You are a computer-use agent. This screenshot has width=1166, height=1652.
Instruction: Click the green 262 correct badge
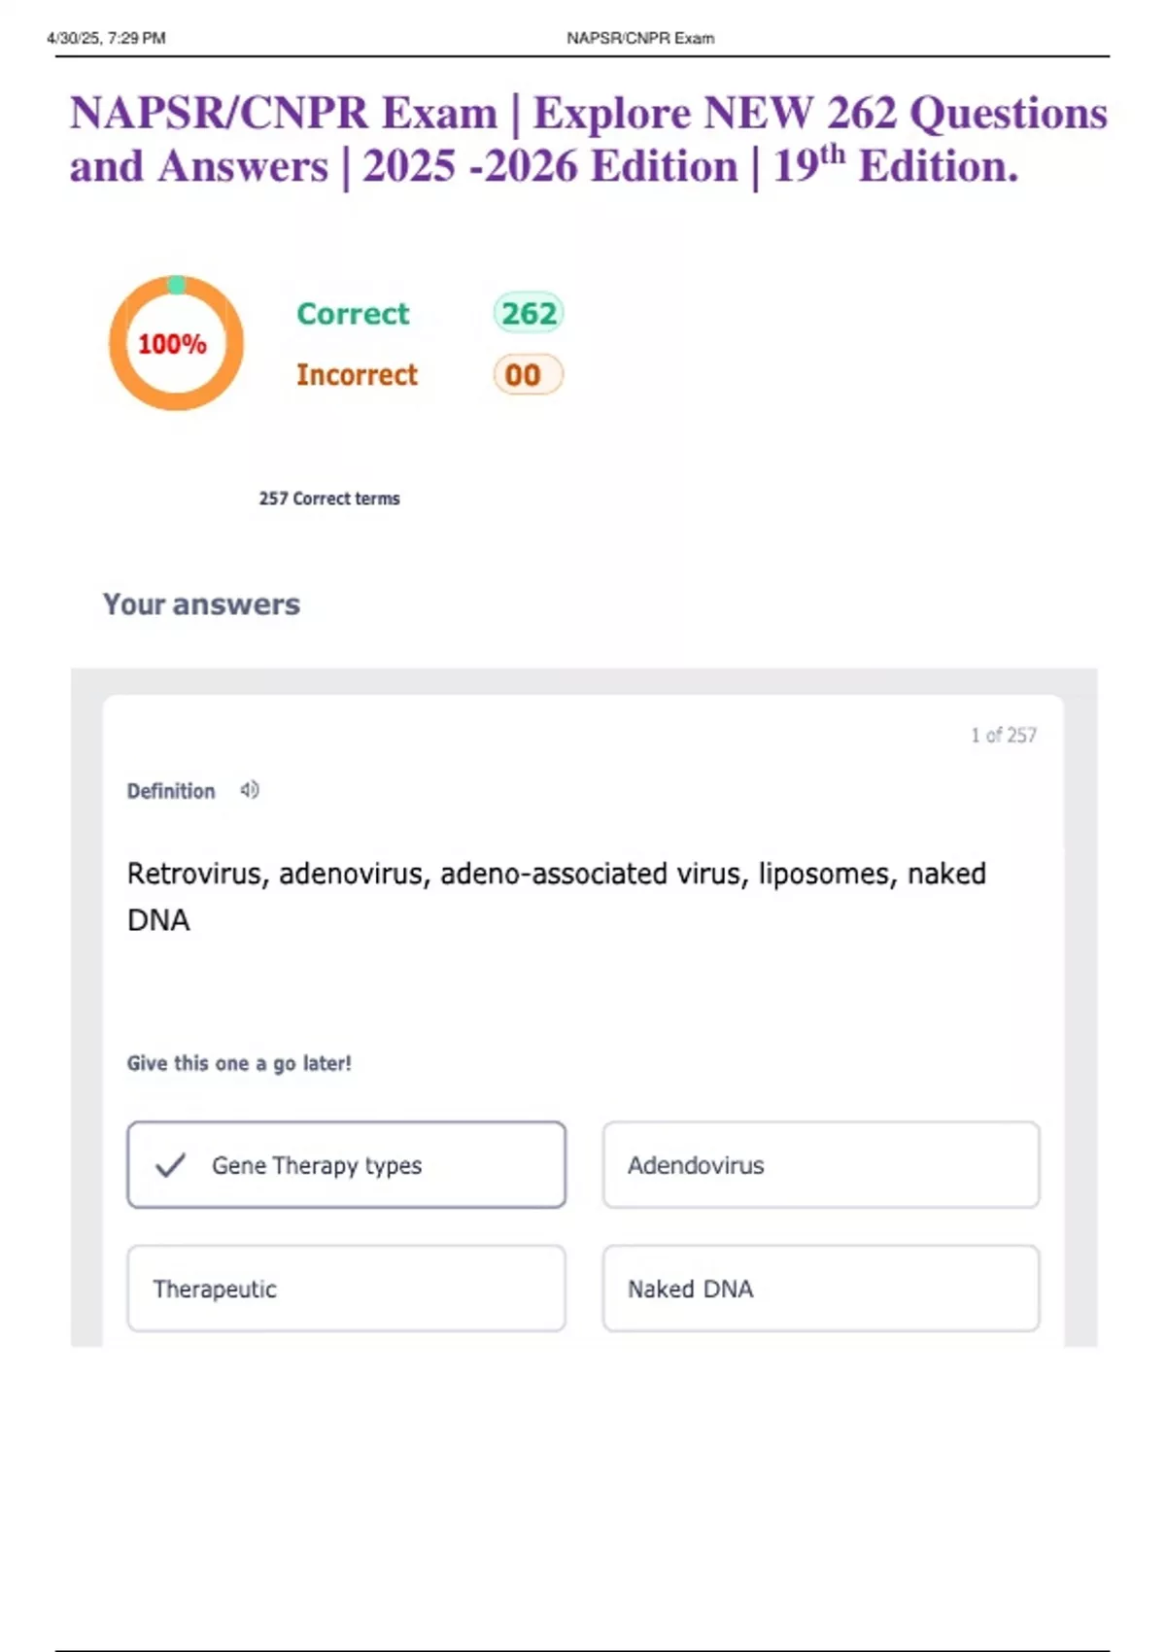tap(529, 314)
